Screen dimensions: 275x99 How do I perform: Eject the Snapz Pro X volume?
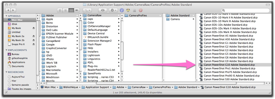tap(34, 44)
